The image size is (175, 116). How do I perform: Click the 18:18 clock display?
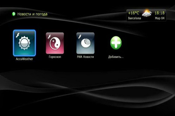[x=159, y=13]
